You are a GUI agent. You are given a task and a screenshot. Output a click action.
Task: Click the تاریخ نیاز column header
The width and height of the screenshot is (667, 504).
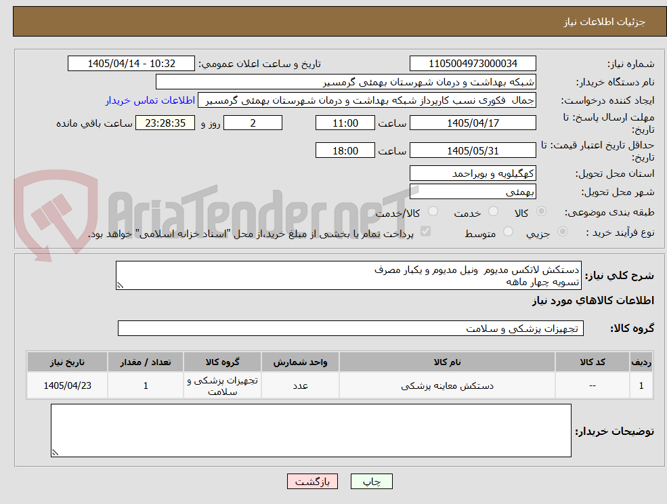tap(67, 362)
